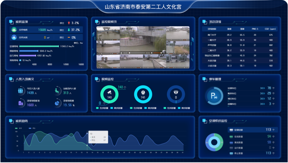Click the group-of-people icon beside 1439 人
The width and height of the screenshot is (288, 163).
(x=20, y=91)
